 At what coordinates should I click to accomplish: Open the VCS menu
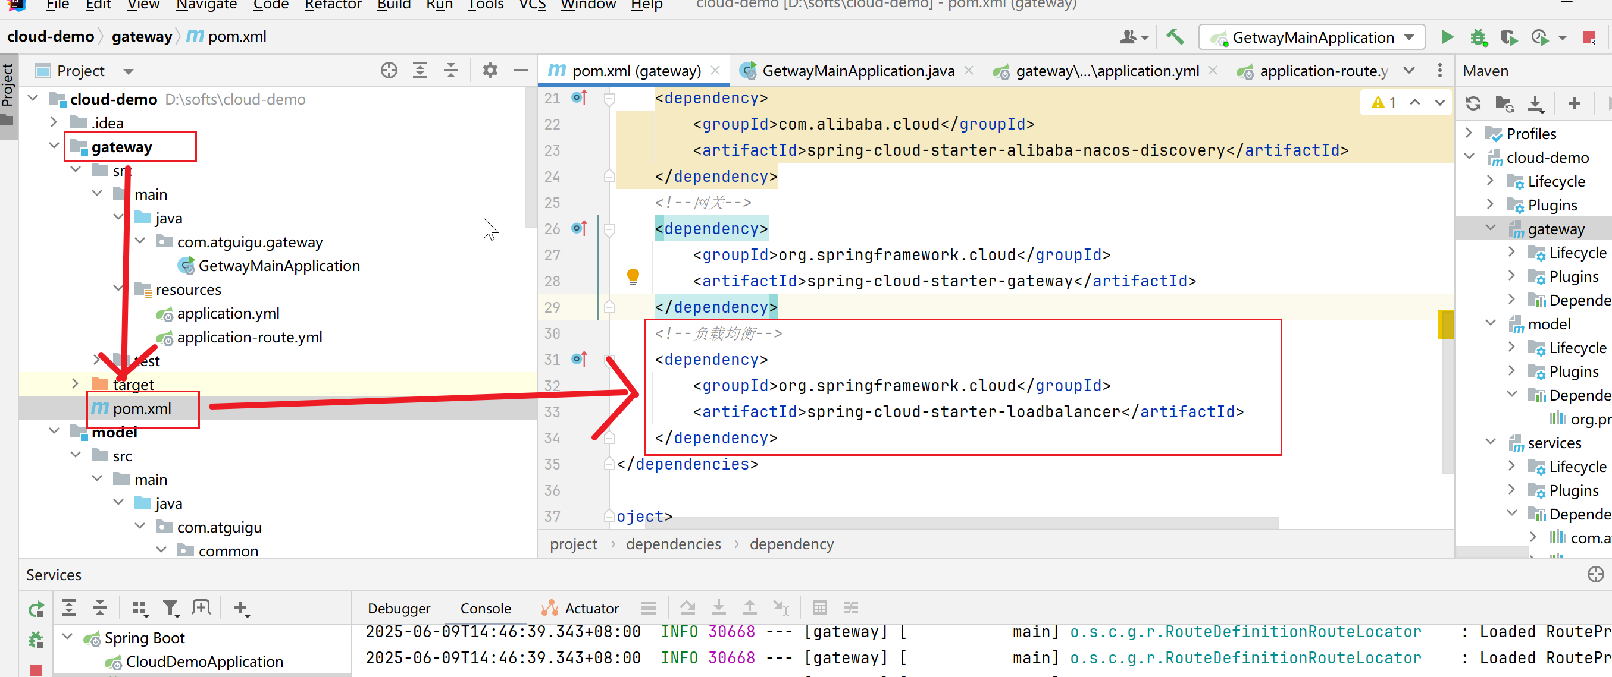tap(533, 5)
